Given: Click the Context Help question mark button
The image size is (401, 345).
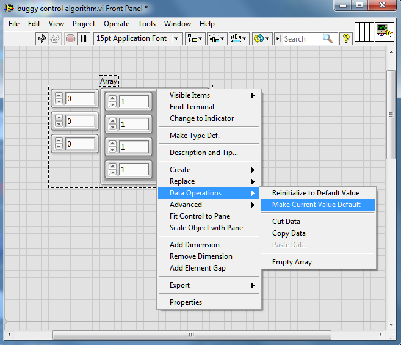Looking at the screenshot, I should 346,39.
